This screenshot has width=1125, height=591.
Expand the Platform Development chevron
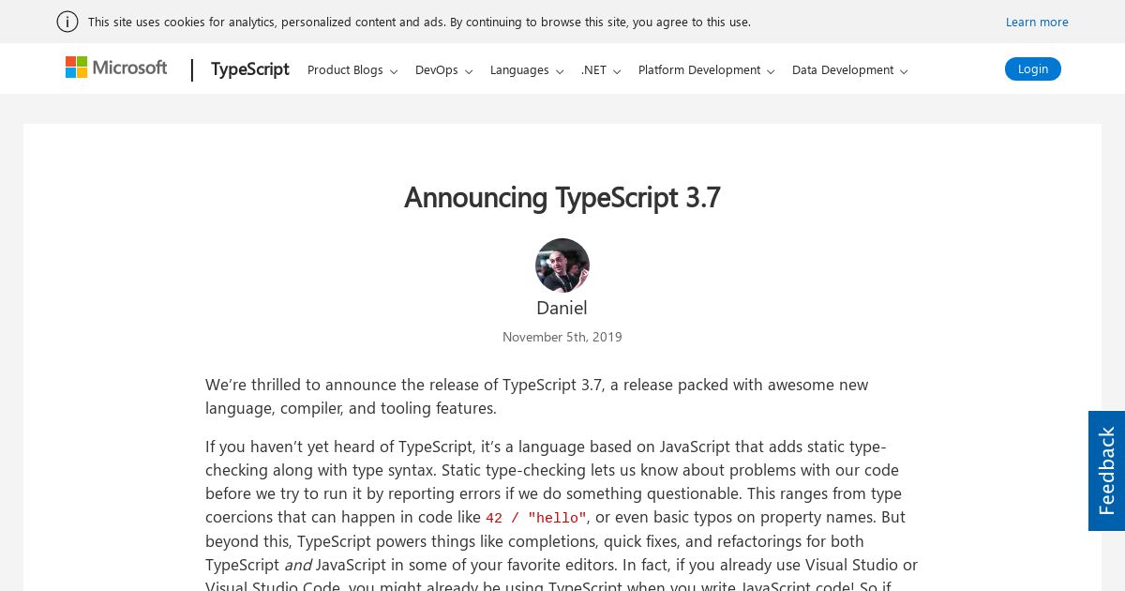click(771, 71)
